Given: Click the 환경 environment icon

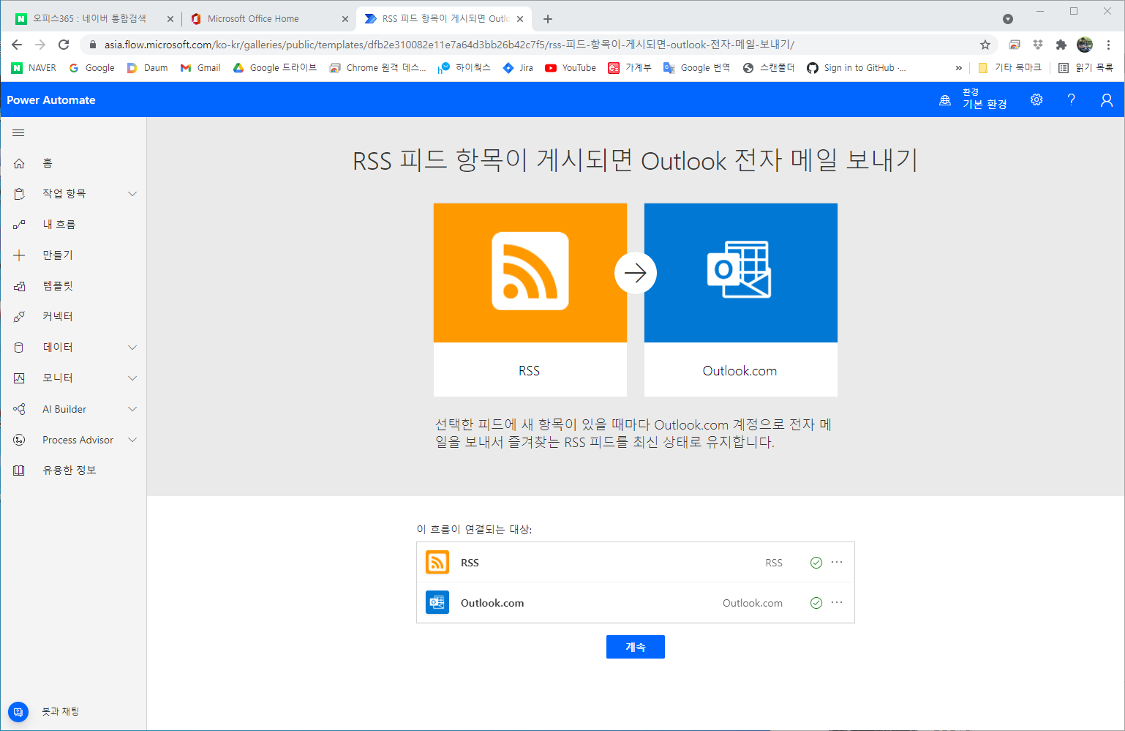Looking at the screenshot, I should pyautogui.click(x=945, y=100).
